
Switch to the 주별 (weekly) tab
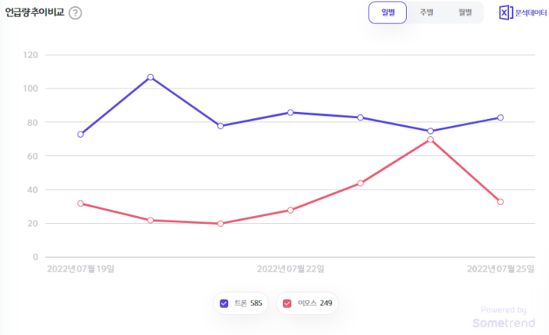click(427, 13)
